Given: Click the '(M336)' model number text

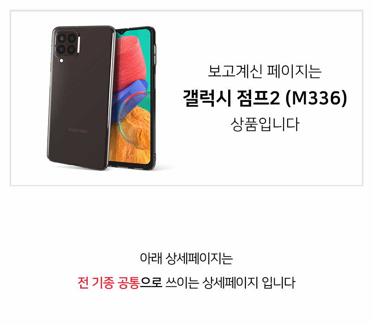Looking at the screenshot, I should point(316,98).
